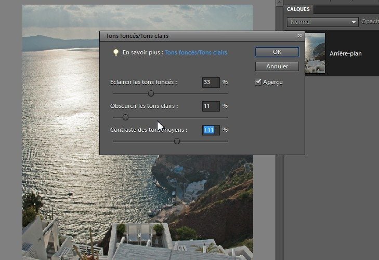Click the Eclaircir les tons foncés slider handle
Image resolution: width=379 pixels, height=260 pixels.
[151, 93]
